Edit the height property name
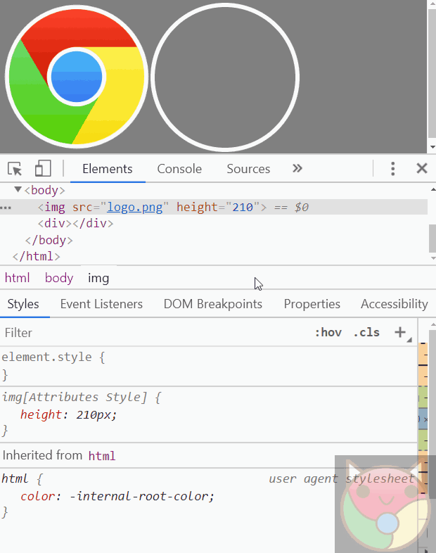 [41, 414]
